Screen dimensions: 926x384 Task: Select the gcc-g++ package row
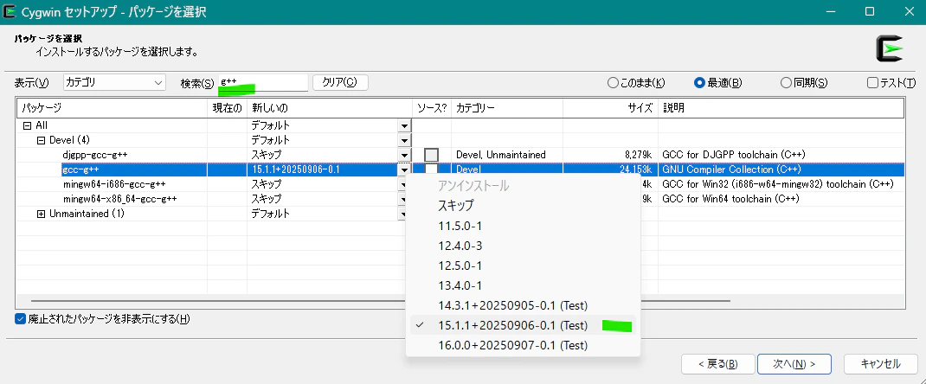coord(80,170)
